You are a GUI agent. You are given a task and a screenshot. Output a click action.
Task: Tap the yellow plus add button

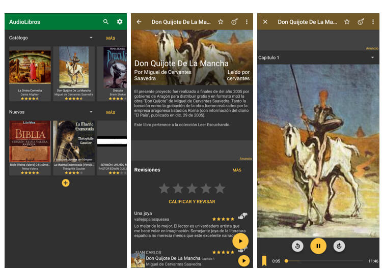click(x=66, y=183)
